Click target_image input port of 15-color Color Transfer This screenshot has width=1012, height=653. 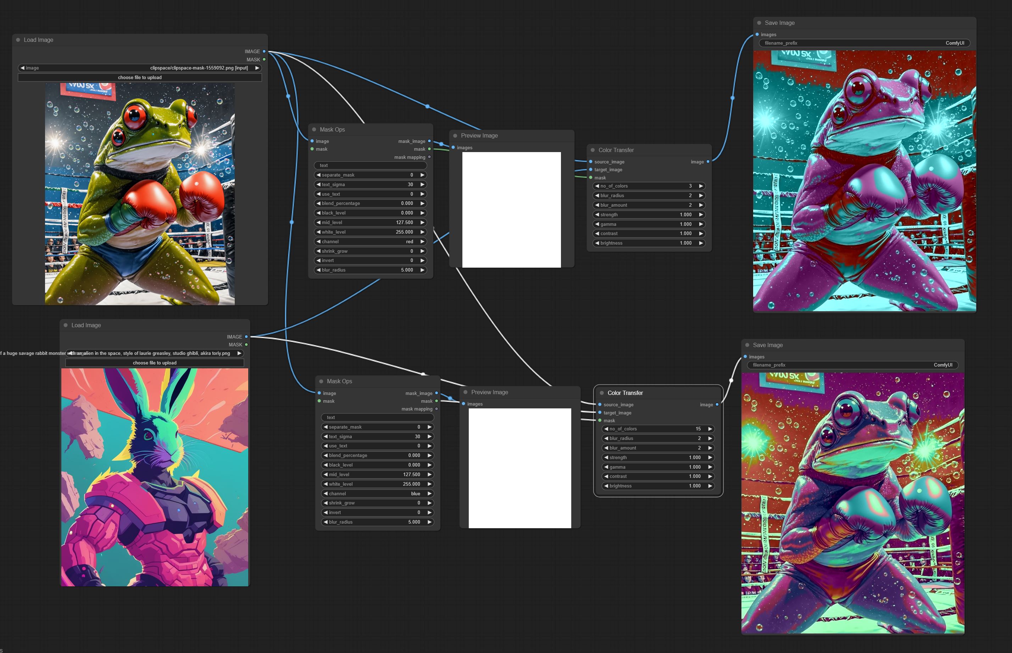tap(600, 413)
